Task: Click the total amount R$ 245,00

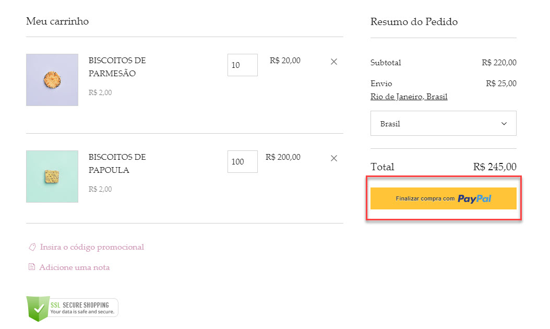Action: tap(495, 167)
